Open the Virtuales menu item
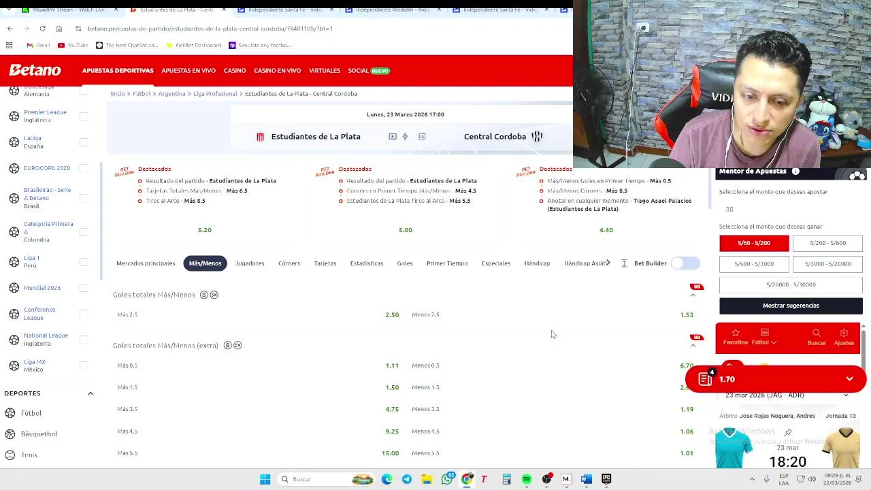This screenshot has width=871, height=490. click(x=325, y=71)
